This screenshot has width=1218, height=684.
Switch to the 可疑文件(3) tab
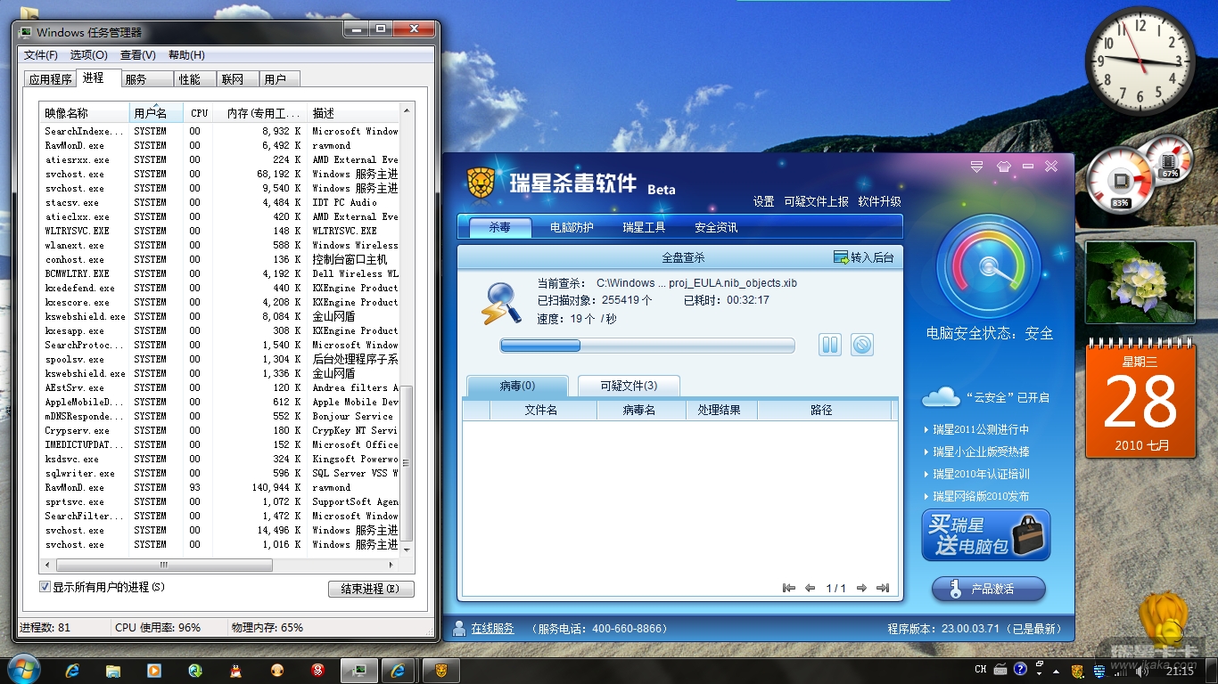[629, 386]
